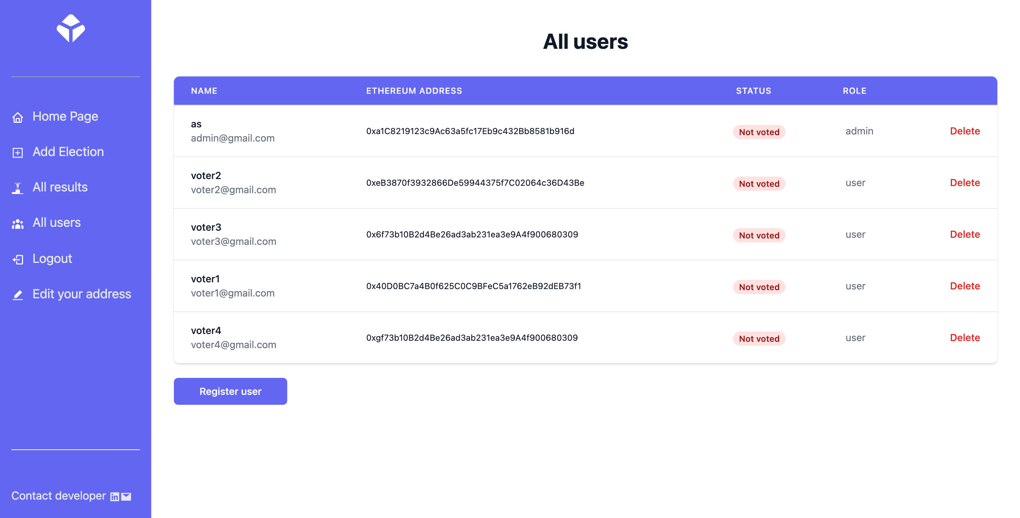1020x518 pixels.
Task: Click the Add Election plus icon
Action: 17,152
